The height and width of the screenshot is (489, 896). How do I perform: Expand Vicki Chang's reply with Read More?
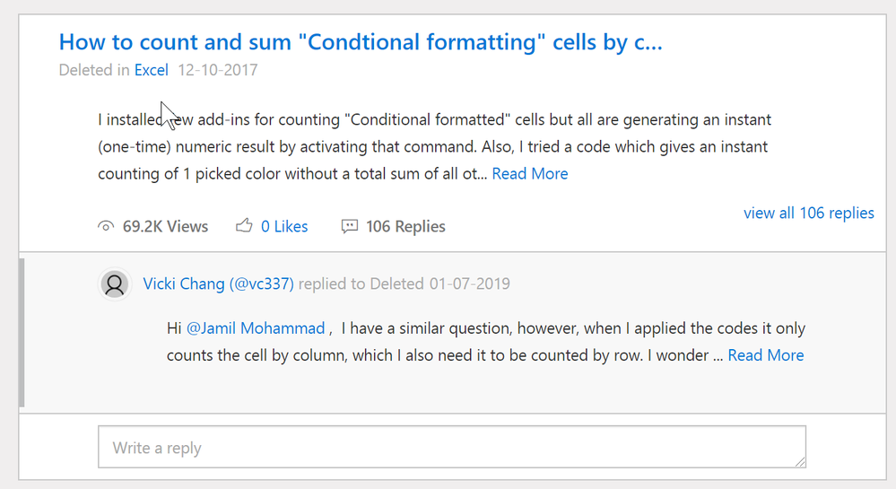point(765,356)
